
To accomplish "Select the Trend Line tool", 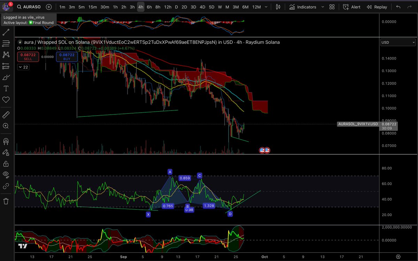I will [x=6, y=32].
